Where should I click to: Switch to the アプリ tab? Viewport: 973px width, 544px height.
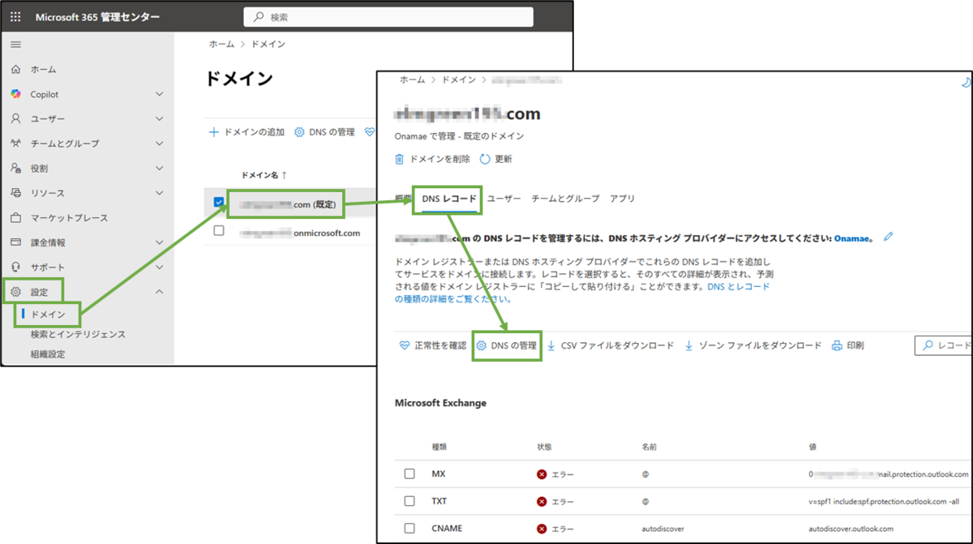point(623,199)
